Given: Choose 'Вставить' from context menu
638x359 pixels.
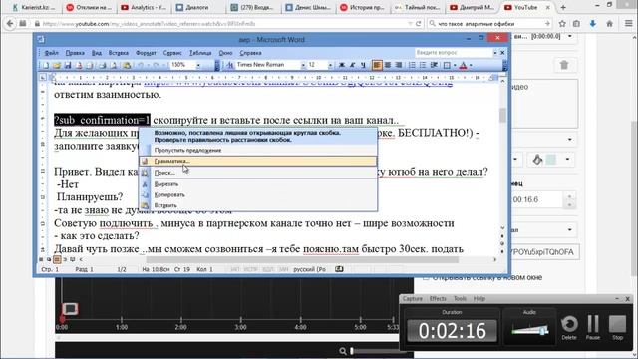Looking at the screenshot, I should click(x=258, y=205).
